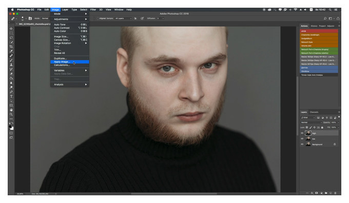Run the Retouch Eyes action button

tap(319, 42)
